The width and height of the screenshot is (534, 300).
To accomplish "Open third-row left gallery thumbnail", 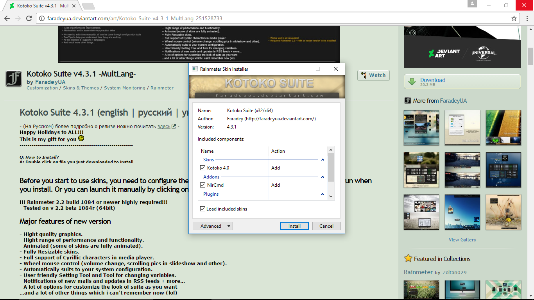I will 421,212.
